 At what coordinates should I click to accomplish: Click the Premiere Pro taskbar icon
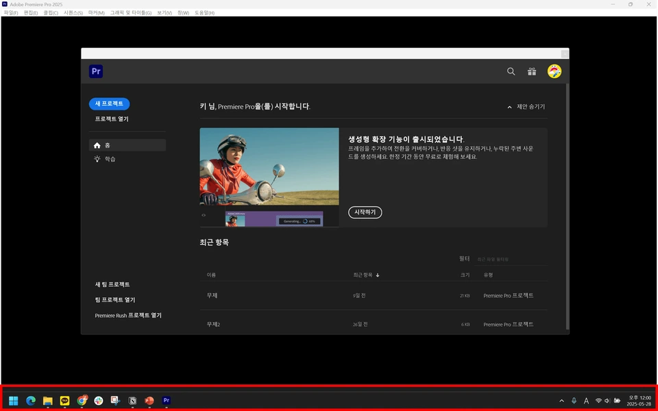(x=166, y=401)
